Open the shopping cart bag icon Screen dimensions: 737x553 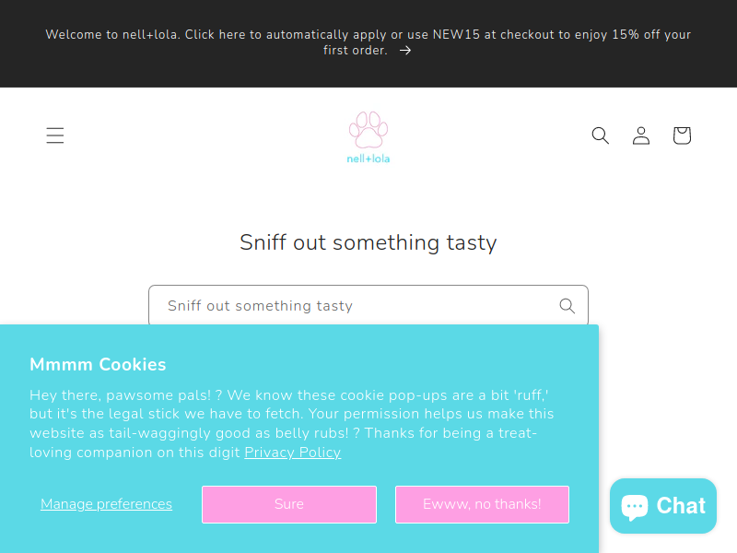(682, 135)
